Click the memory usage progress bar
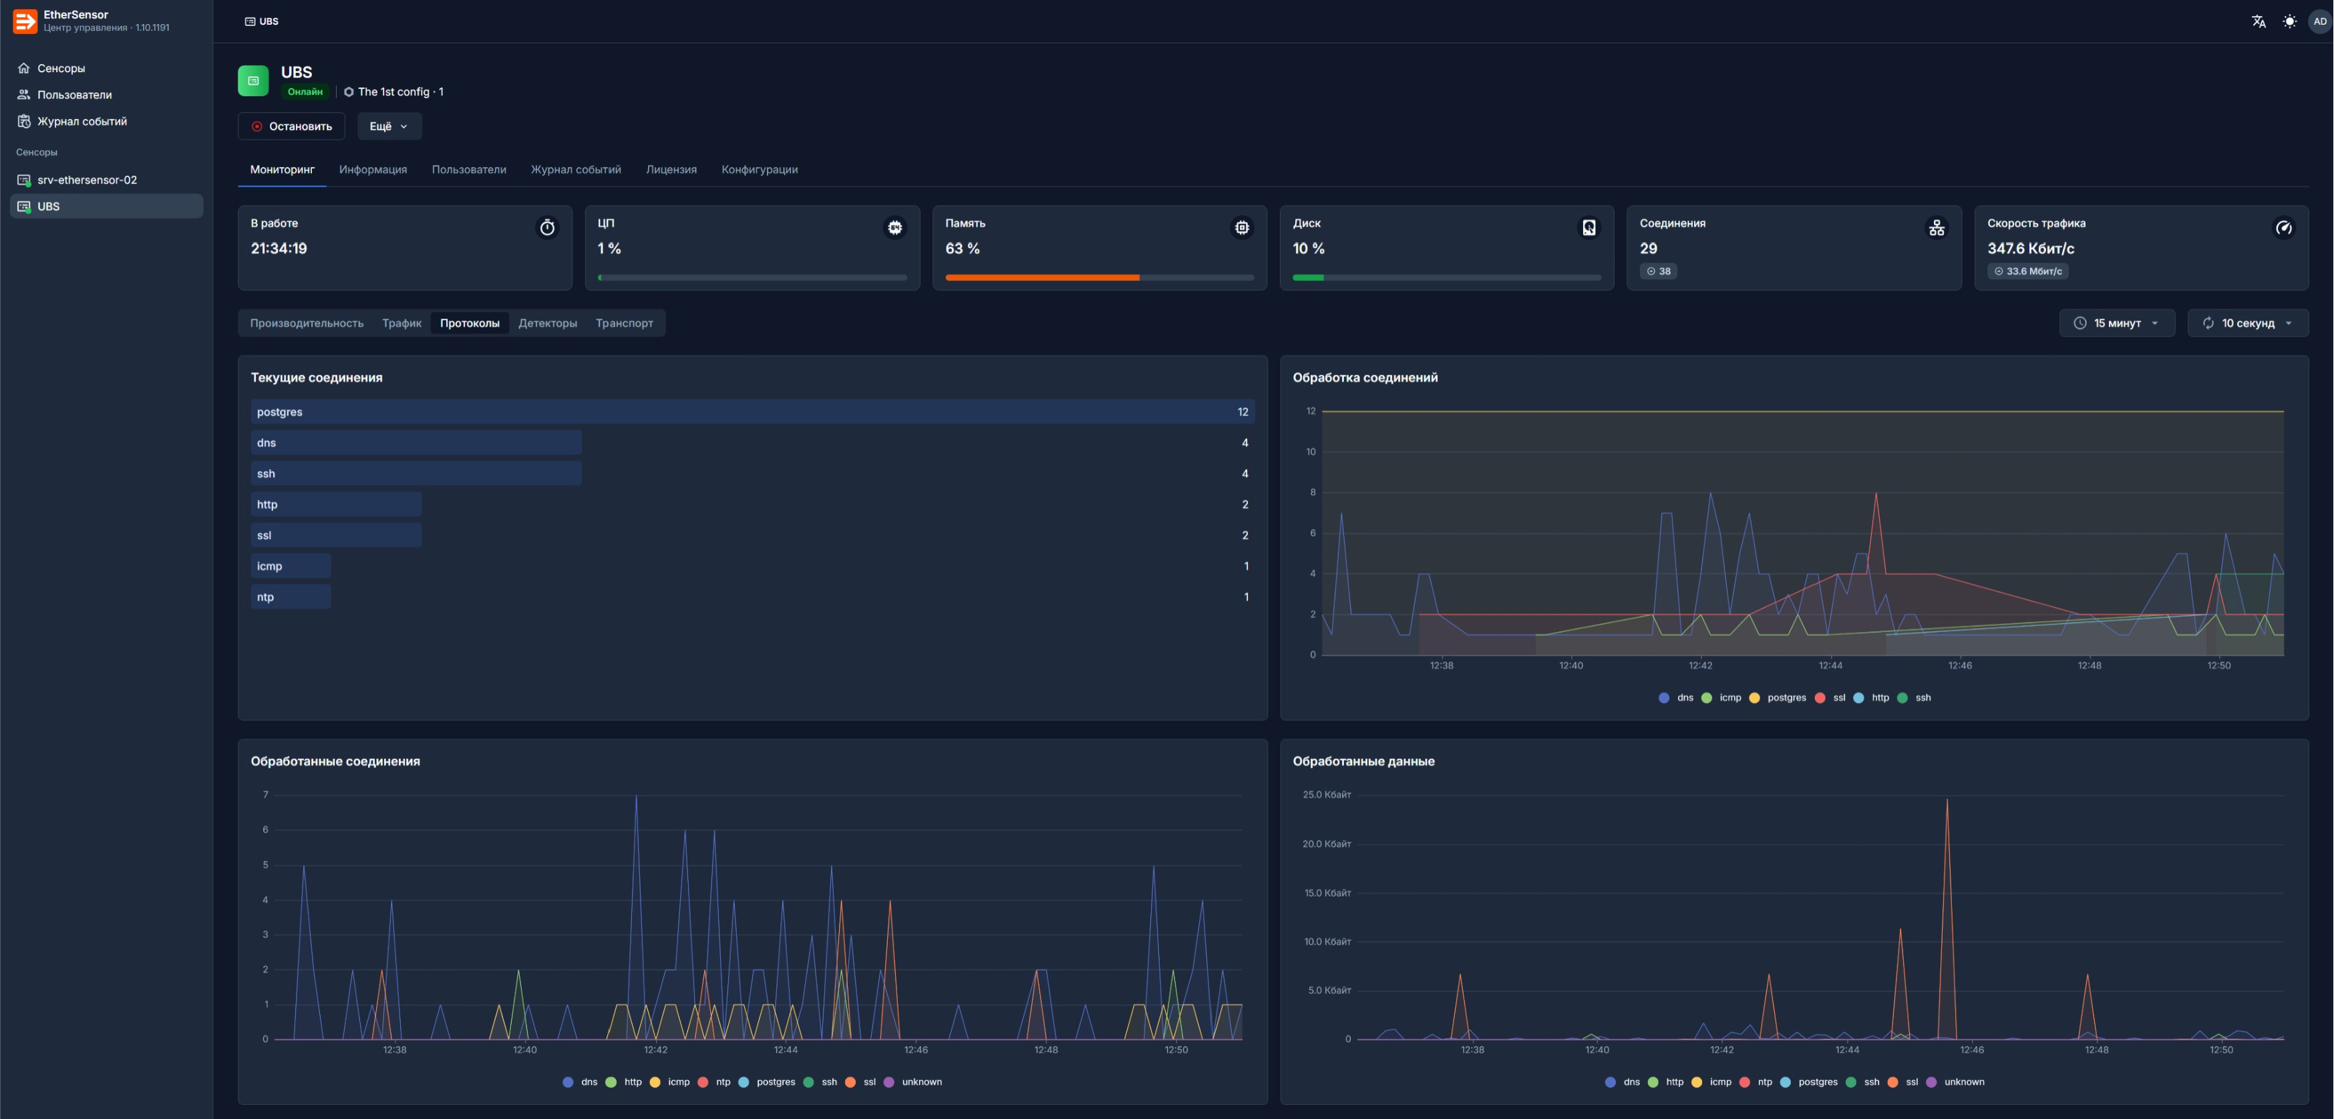Screen dimensions: 2334x1119 coord(1099,277)
